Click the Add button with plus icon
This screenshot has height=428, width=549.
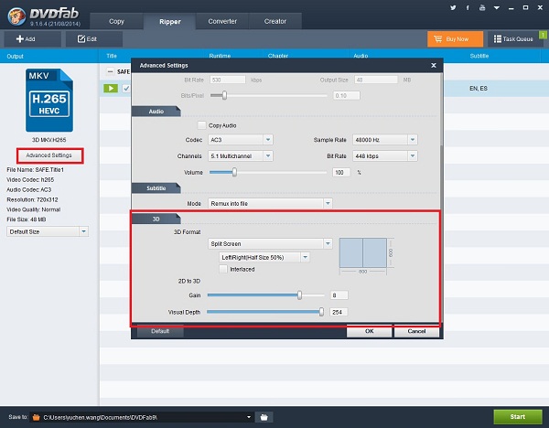[33, 38]
